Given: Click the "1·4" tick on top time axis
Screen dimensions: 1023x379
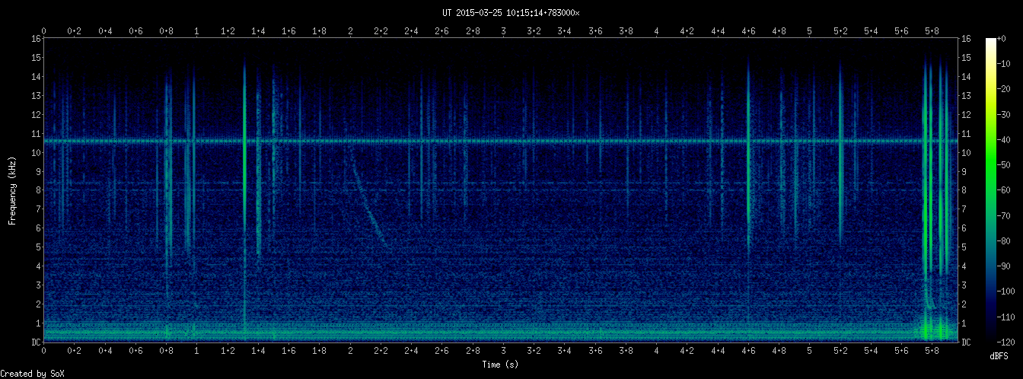Looking at the screenshot, I should (x=258, y=31).
